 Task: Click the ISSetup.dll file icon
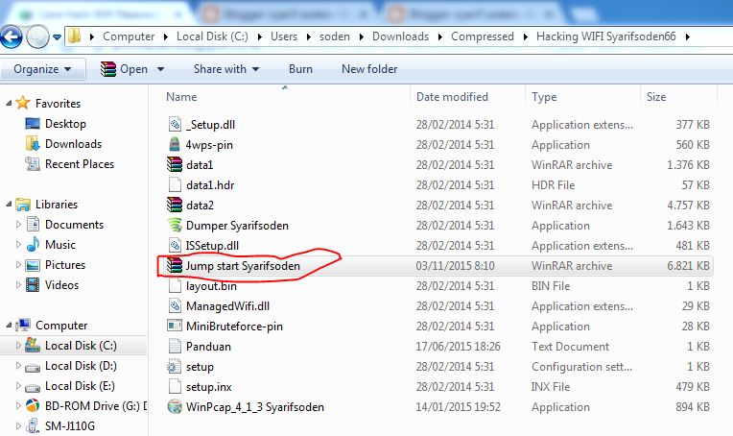point(175,245)
